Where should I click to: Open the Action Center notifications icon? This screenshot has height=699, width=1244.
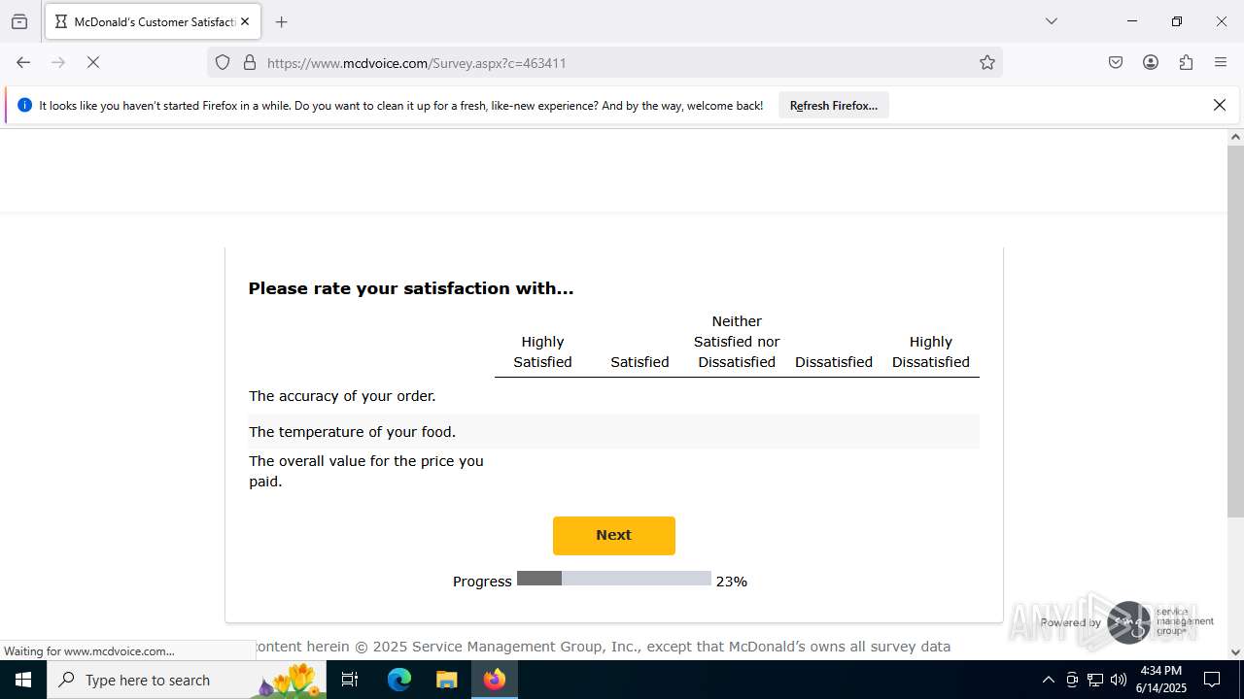point(1212,680)
